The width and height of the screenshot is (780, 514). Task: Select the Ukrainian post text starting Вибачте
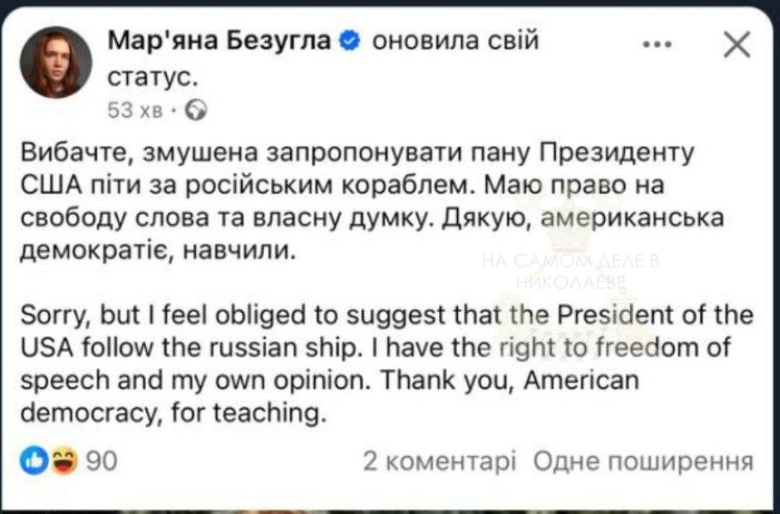point(372,201)
